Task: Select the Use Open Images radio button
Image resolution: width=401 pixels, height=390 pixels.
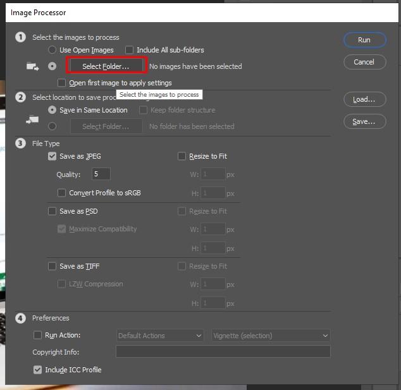Action: [52, 50]
